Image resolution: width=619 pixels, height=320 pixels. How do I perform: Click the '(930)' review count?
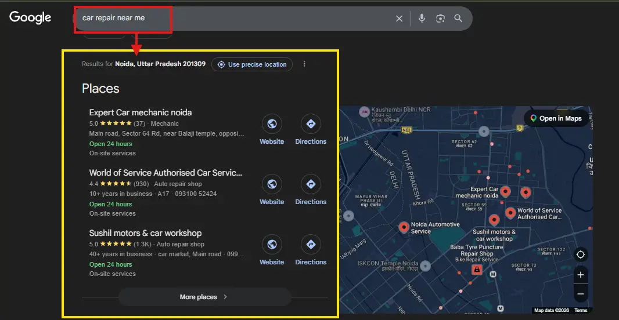click(x=141, y=184)
